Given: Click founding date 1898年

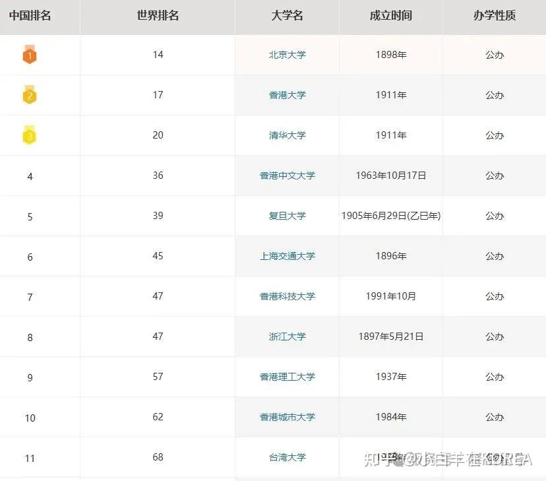Looking at the screenshot, I should pyautogui.click(x=391, y=55).
